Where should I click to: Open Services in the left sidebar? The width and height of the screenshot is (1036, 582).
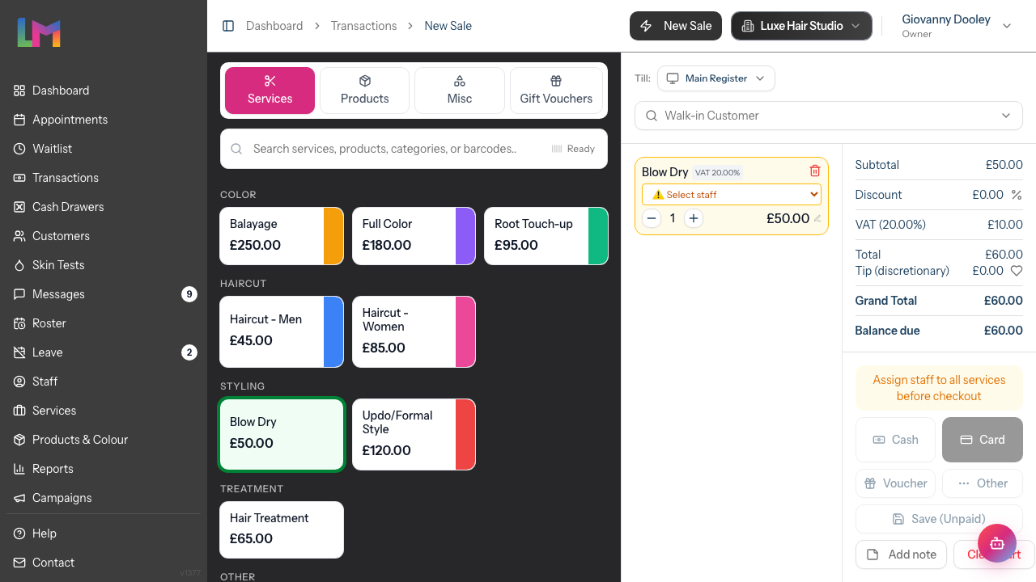104,411
